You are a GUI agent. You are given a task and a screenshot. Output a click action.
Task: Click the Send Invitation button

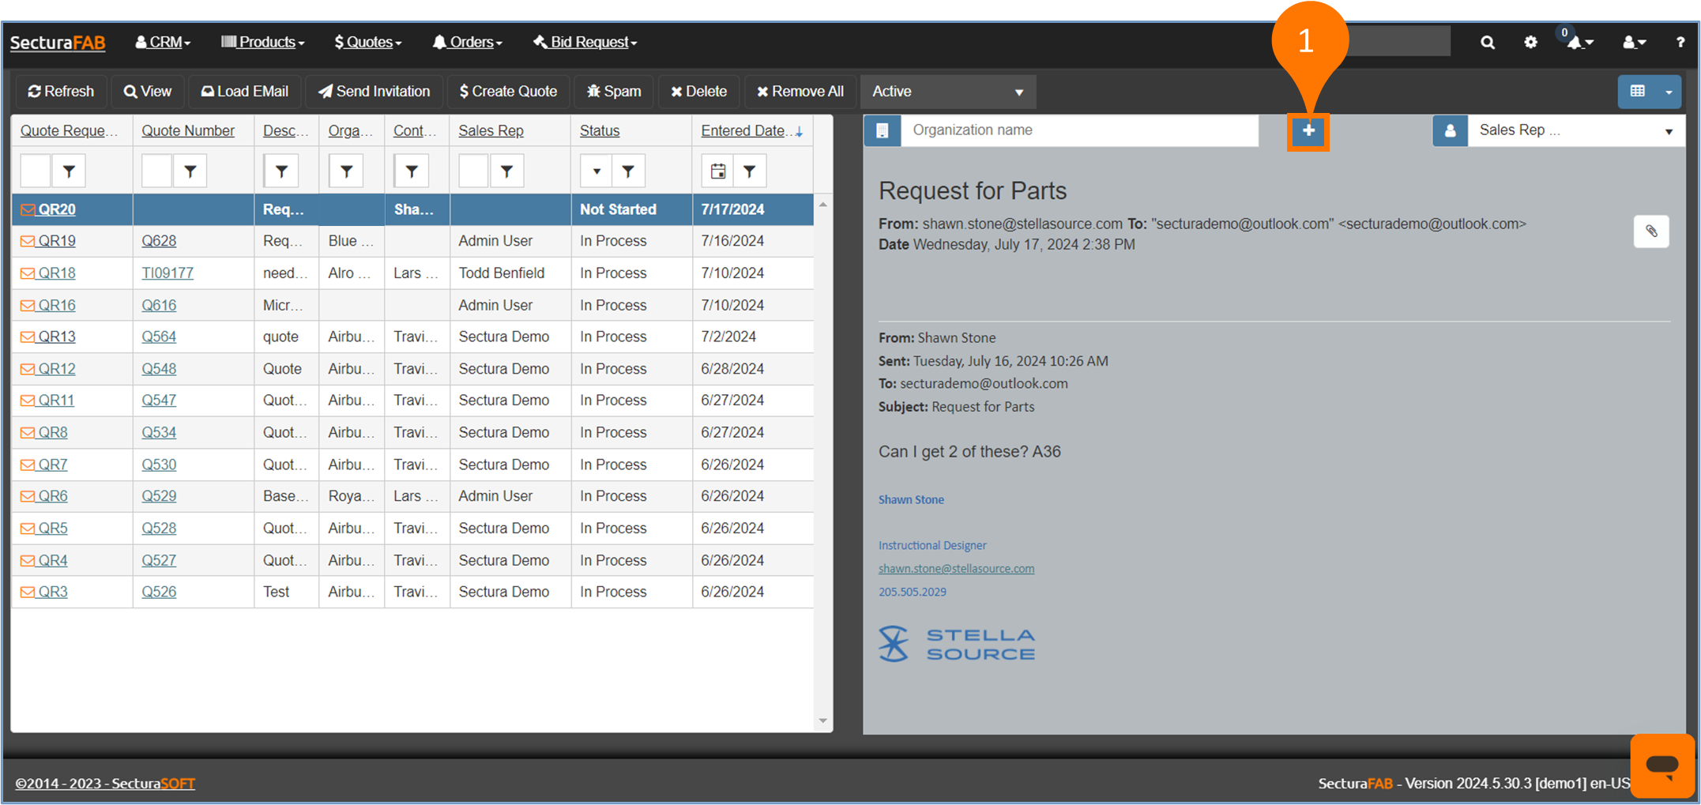pyautogui.click(x=374, y=92)
